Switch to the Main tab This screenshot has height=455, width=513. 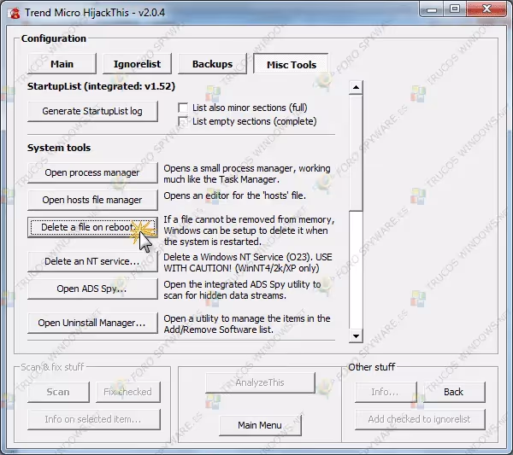point(62,64)
